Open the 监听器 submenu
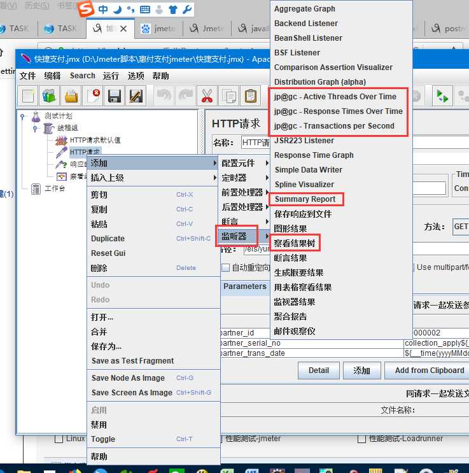The height and width of the screenshot is (473, 469). (245, 236)
